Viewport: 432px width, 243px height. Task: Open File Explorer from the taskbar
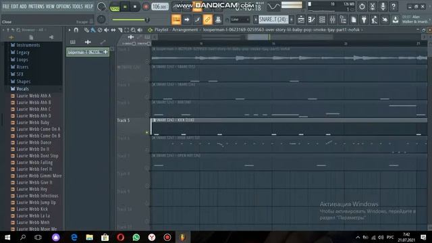click(x=90, y=237)
